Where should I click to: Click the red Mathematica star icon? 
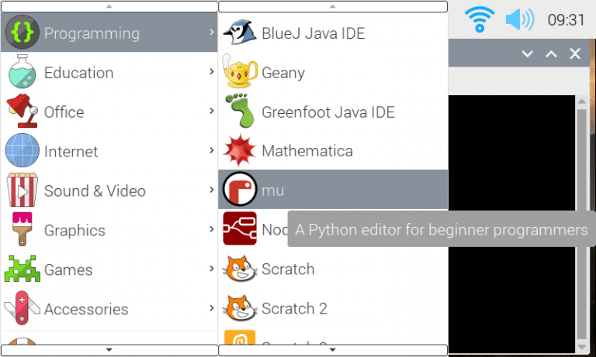point(239,150)
